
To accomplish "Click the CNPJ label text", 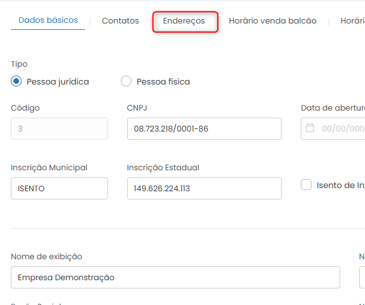I will [137, 108].
